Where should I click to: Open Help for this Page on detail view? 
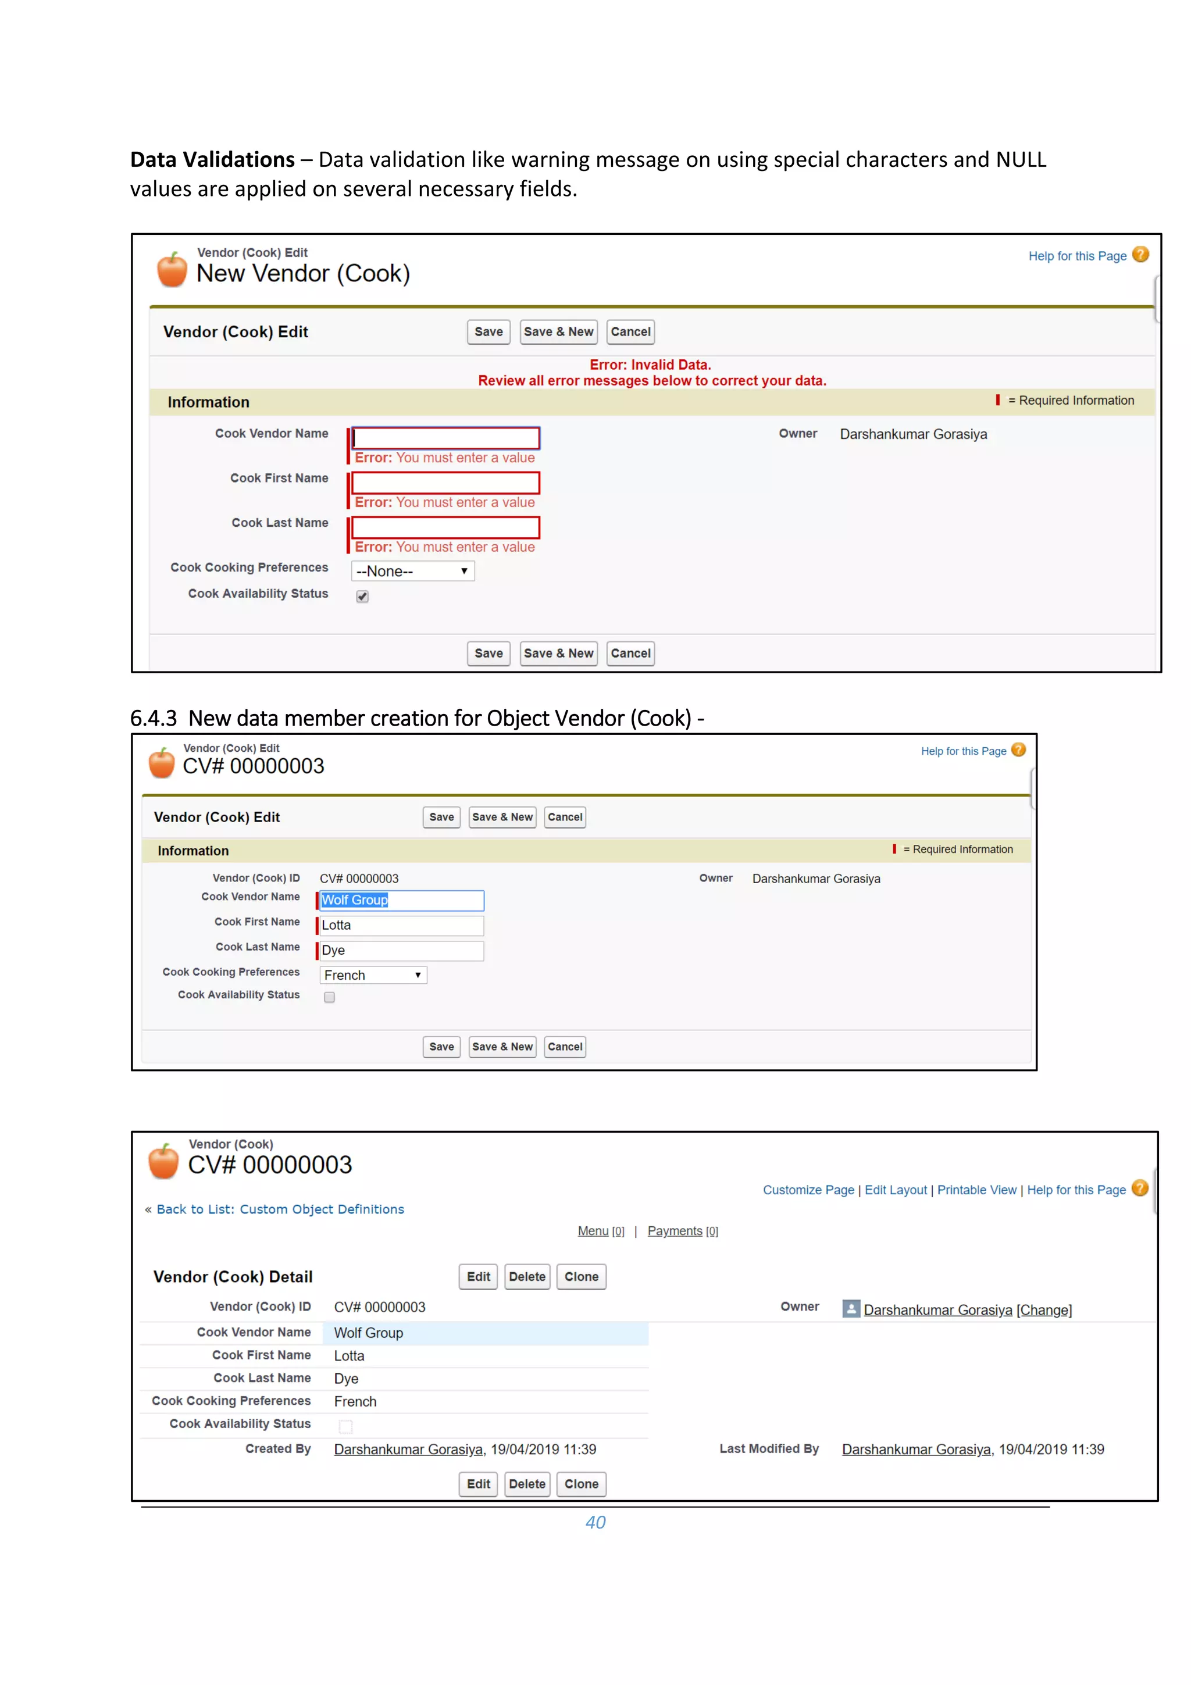pos(1076,1190)
